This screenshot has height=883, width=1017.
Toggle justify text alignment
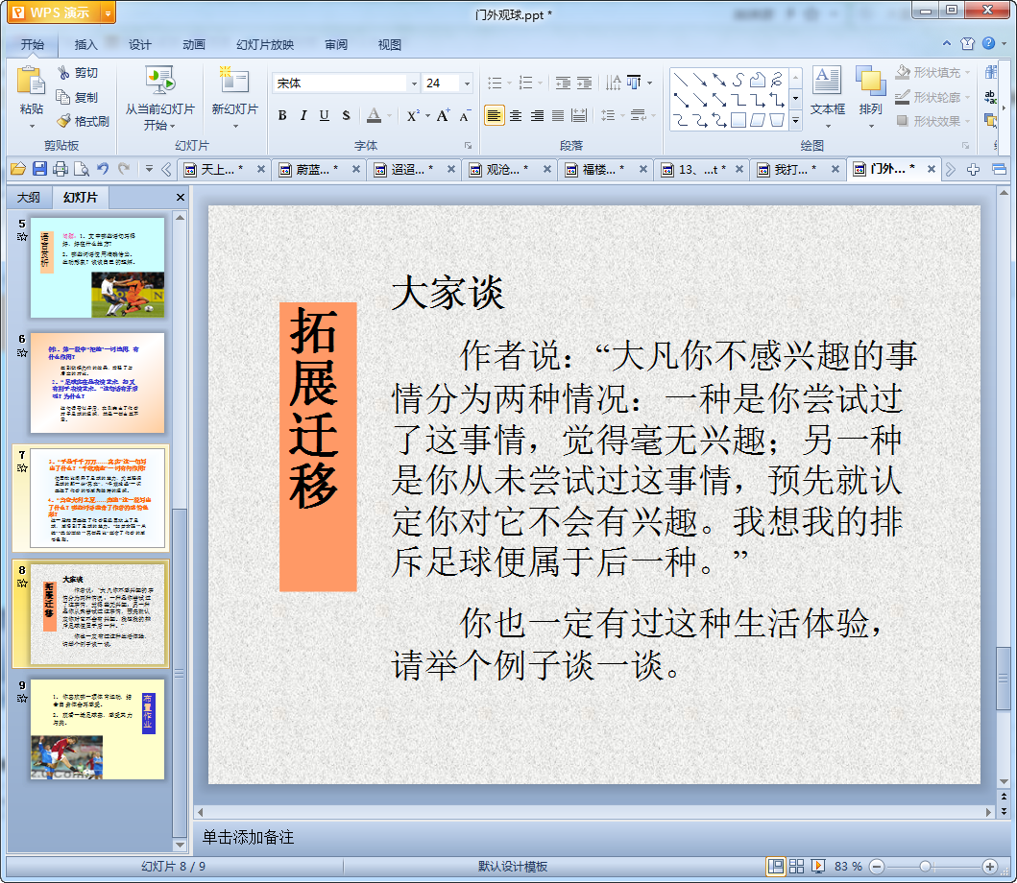coord(558,115)
